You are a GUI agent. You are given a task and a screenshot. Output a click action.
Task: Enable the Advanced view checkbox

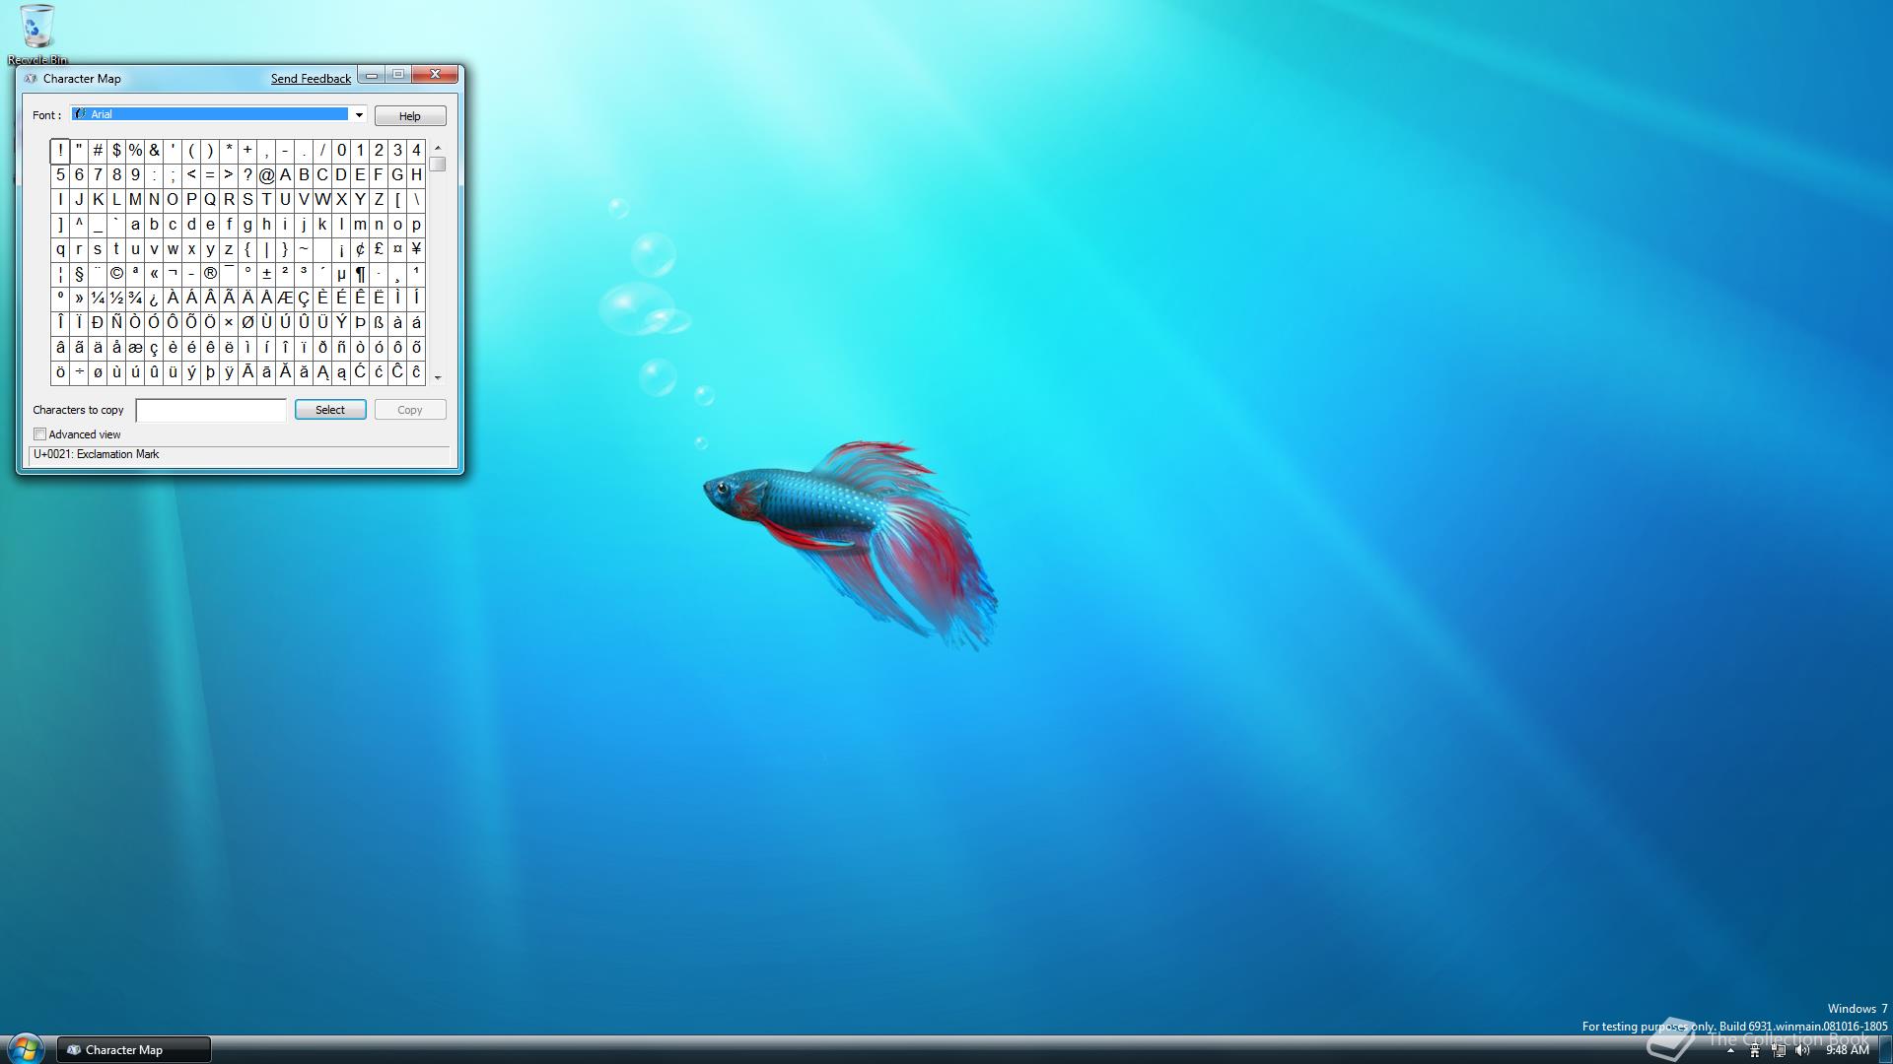pos(40,434)
